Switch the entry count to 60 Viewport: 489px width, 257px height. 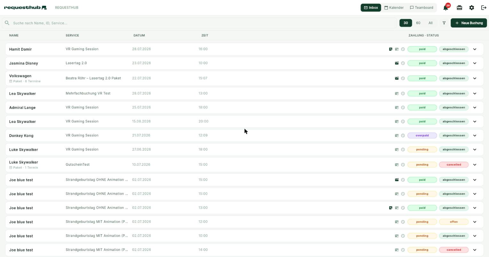[418, 23]
